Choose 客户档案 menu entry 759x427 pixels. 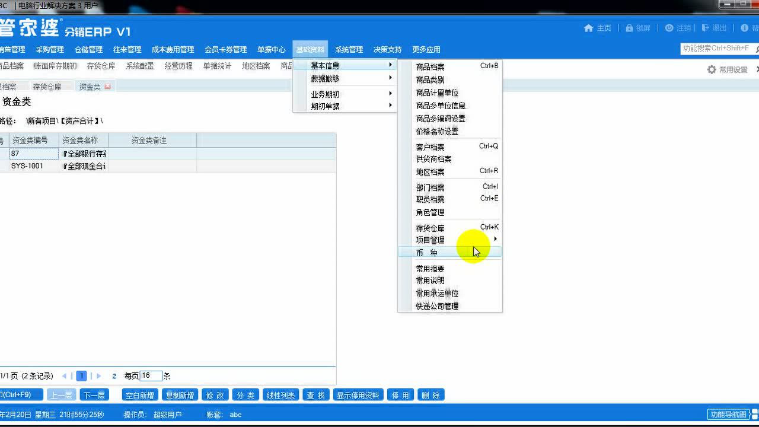coord(449,147)
